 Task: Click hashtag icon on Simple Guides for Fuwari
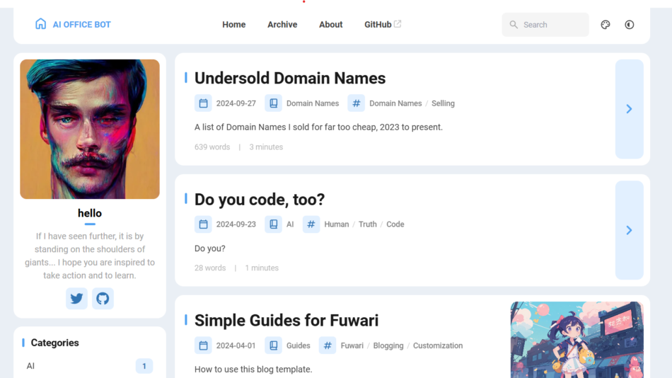tap(328, 345)
